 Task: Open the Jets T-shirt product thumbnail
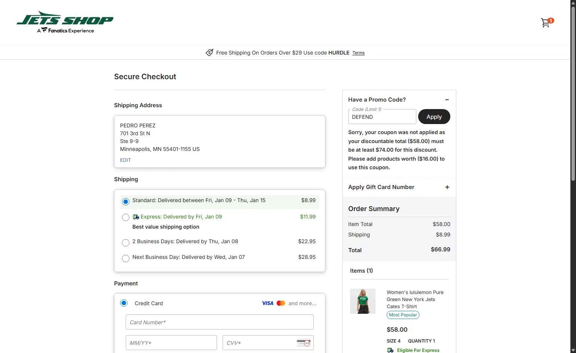point(363,301)
